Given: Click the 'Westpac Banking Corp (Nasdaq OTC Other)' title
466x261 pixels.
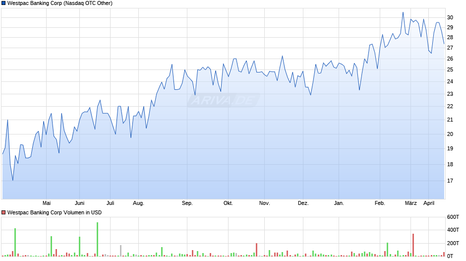Looking at the screenshot, I should point(59,3).
